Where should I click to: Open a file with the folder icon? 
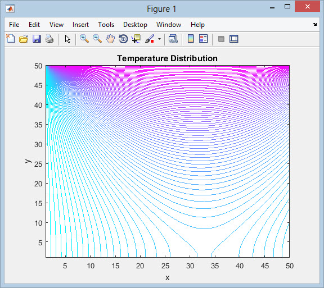coord(24,39)
